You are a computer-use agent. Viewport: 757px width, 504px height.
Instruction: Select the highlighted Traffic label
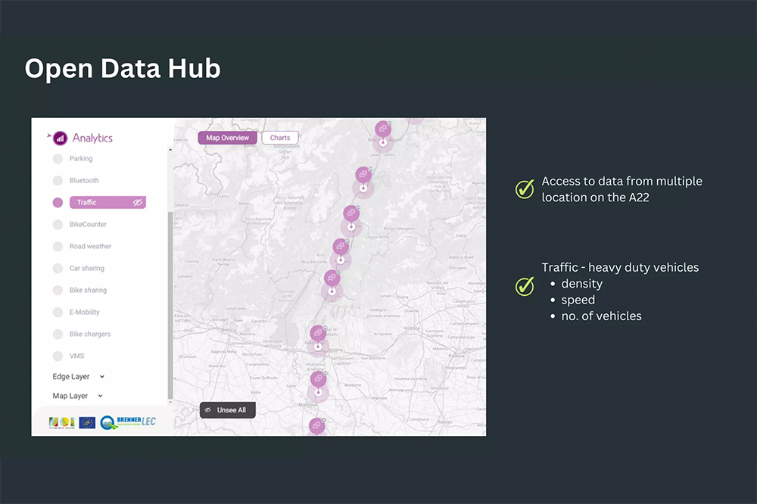(87, 202)
